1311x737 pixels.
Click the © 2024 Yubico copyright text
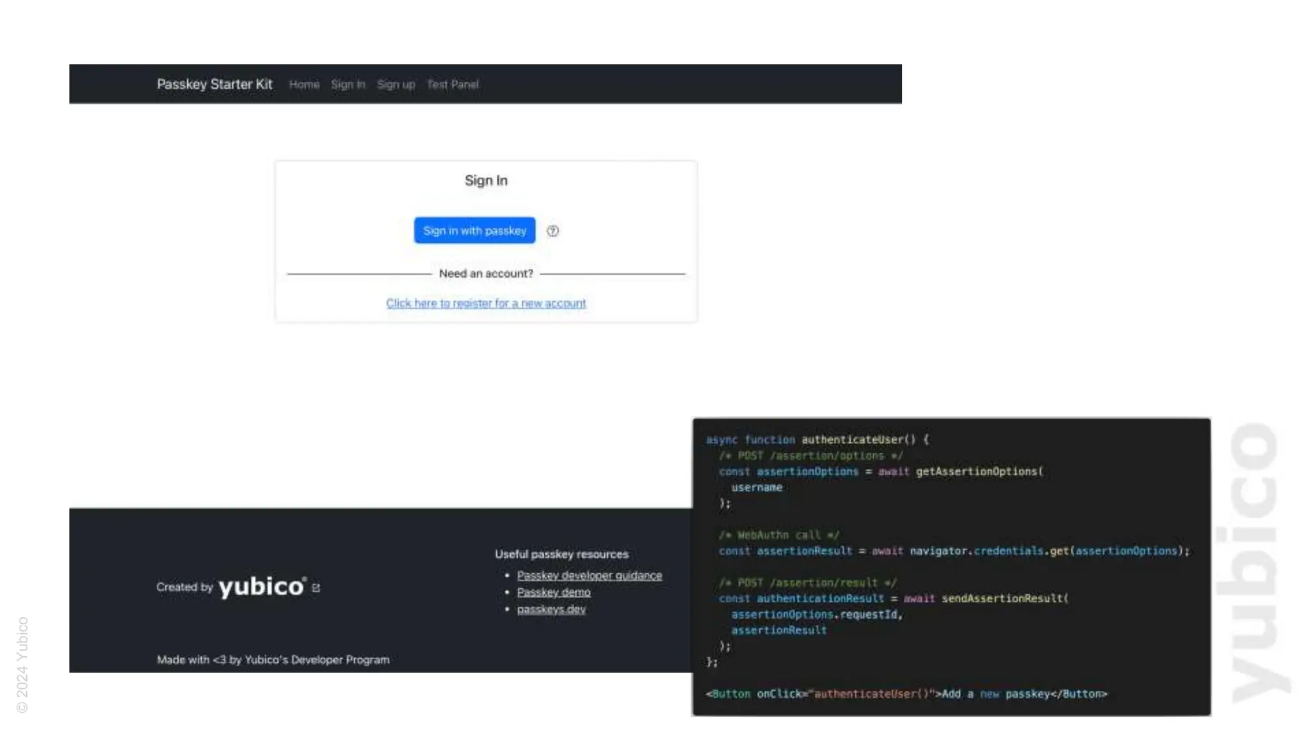[x=22, y=664]
